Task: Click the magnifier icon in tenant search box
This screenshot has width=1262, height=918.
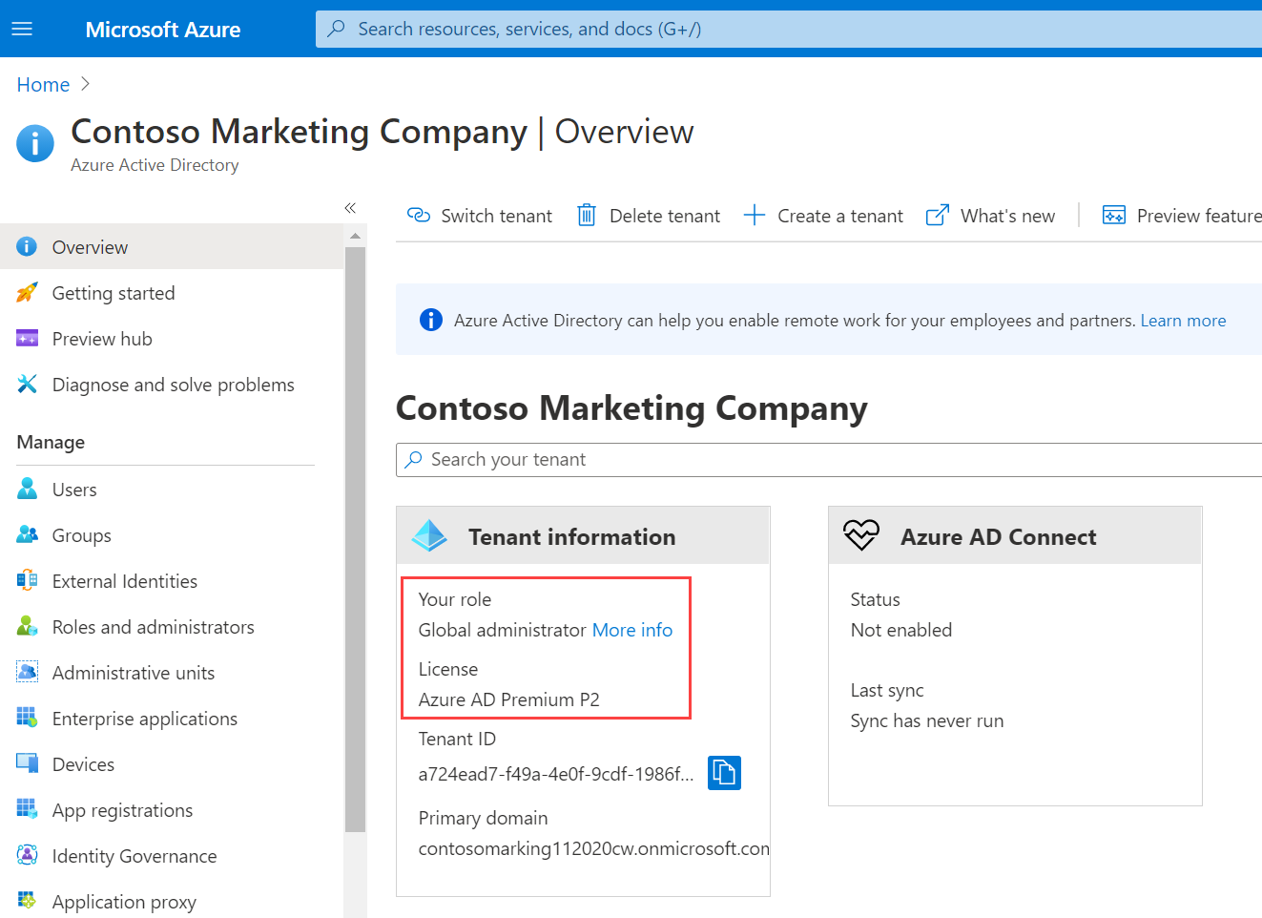Action: 413,460
